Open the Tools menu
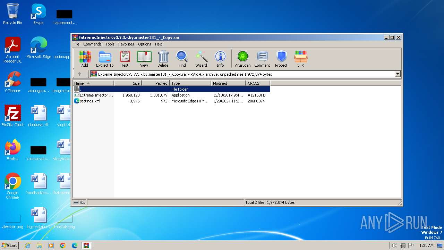 click(x=110, y=44)
